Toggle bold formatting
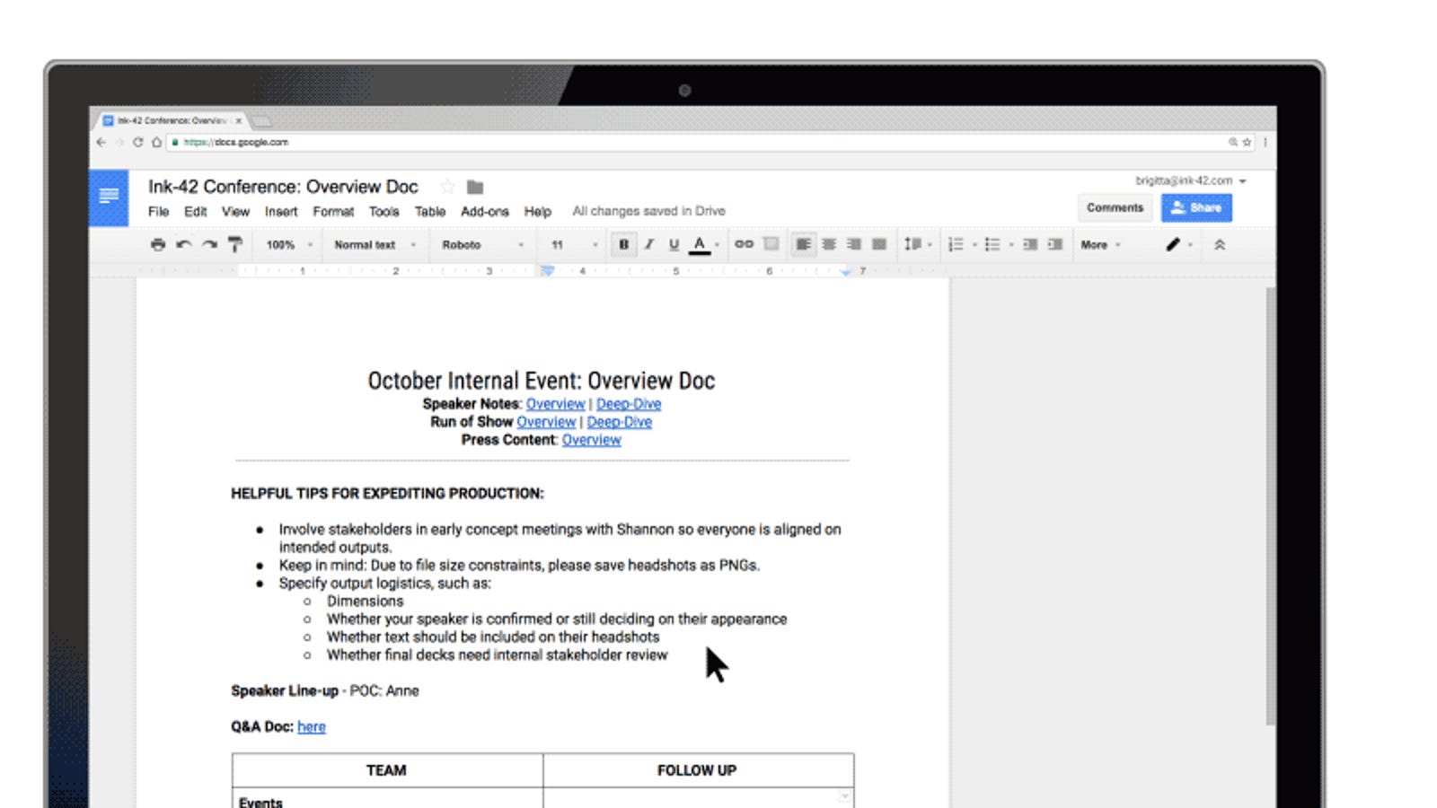Image resolution: width=1437 pixels, height=808 pixels. (623, 244)
